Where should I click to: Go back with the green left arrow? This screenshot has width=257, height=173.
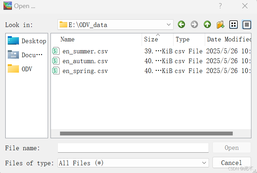(181, 25)
